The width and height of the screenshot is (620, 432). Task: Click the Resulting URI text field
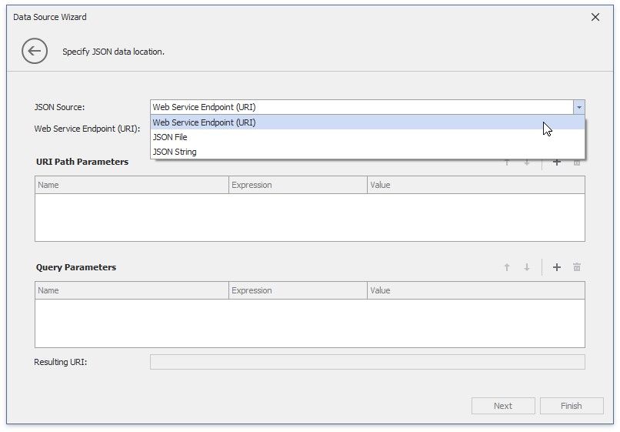(x=367, y=362)
